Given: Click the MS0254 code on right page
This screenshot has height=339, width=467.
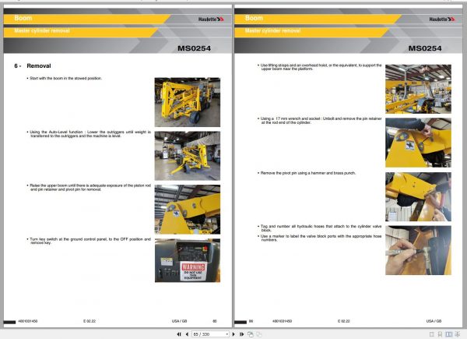Looking at the screenshot, I should (x=425, y=48).
